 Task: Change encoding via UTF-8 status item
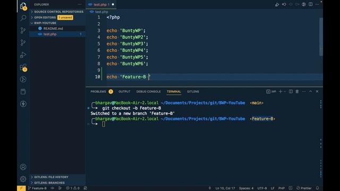click(262, 188)
